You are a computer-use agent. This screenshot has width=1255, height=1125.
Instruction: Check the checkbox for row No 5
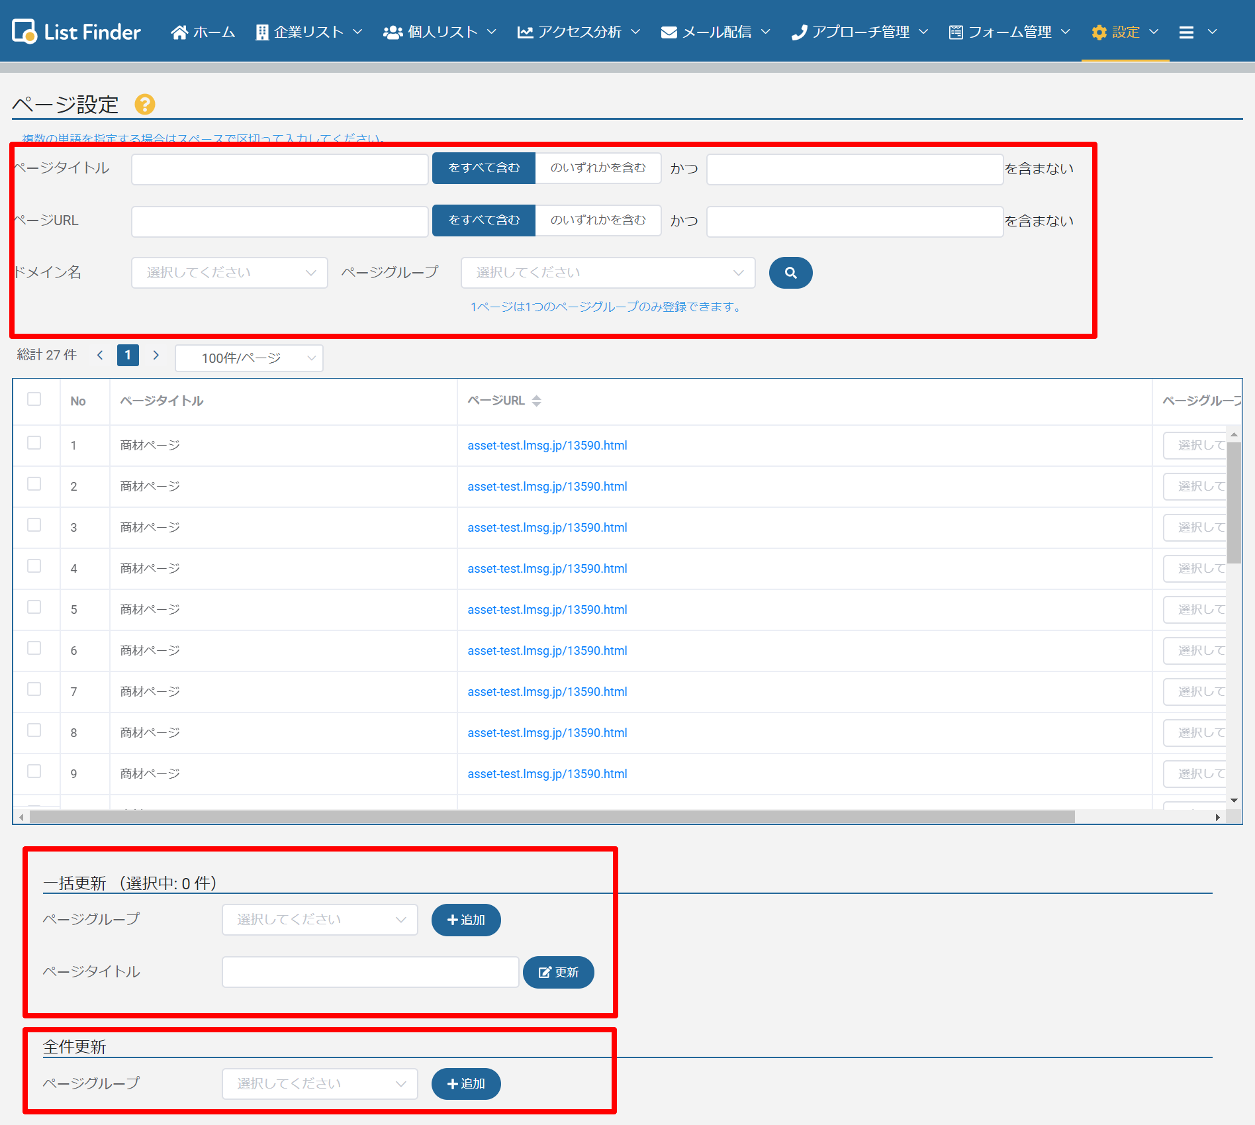(34, 607)
